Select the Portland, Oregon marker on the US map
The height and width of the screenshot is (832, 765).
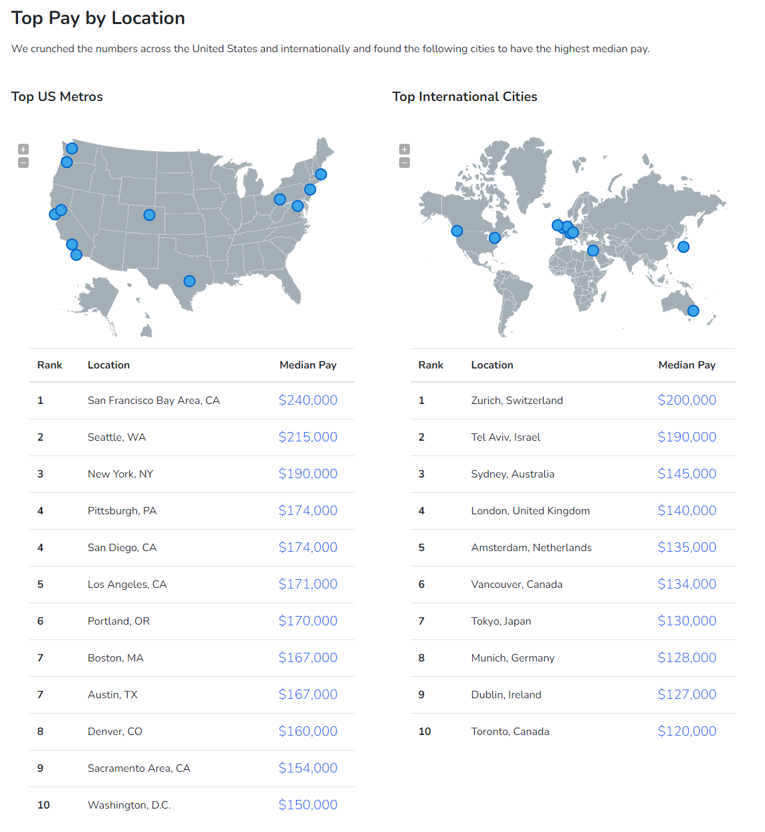[x=67, y=162]
